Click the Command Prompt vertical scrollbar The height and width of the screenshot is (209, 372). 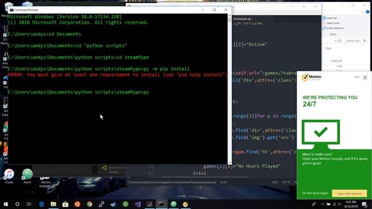click(x=230, y=89)
